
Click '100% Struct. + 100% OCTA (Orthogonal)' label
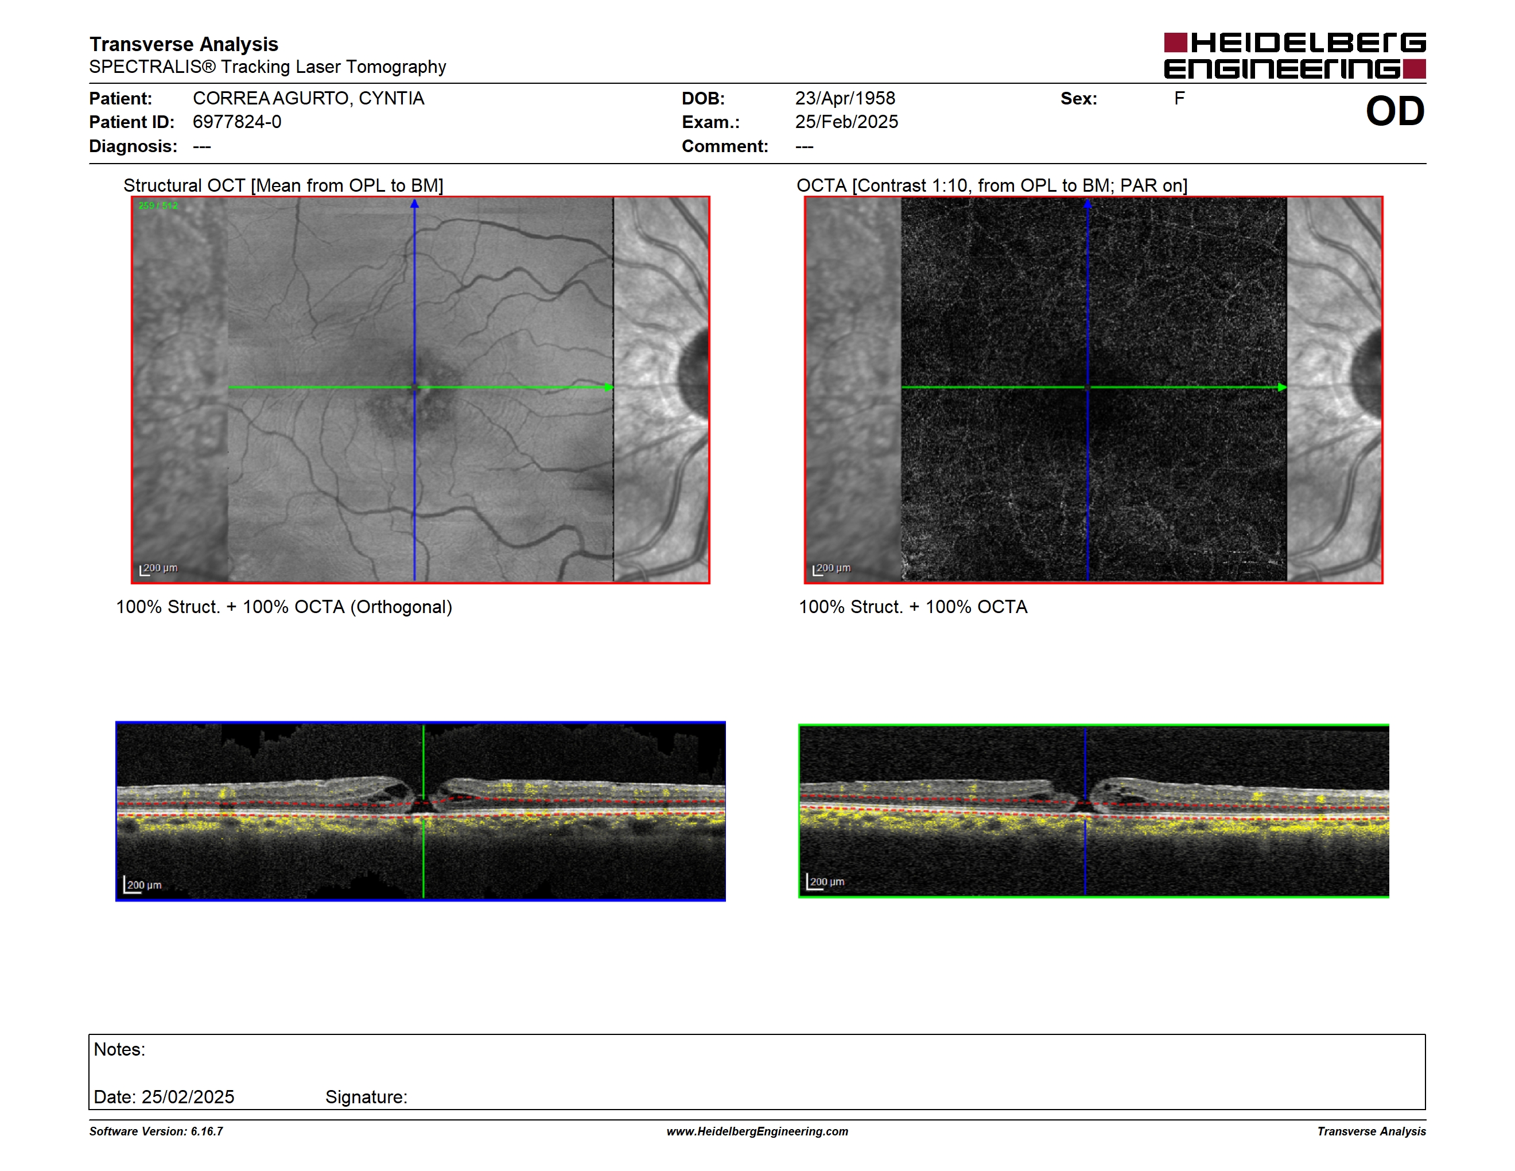[283, 607]
